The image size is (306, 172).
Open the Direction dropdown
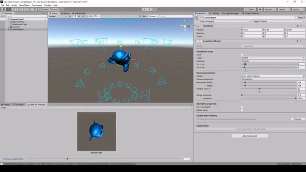(x=273, y=61)
